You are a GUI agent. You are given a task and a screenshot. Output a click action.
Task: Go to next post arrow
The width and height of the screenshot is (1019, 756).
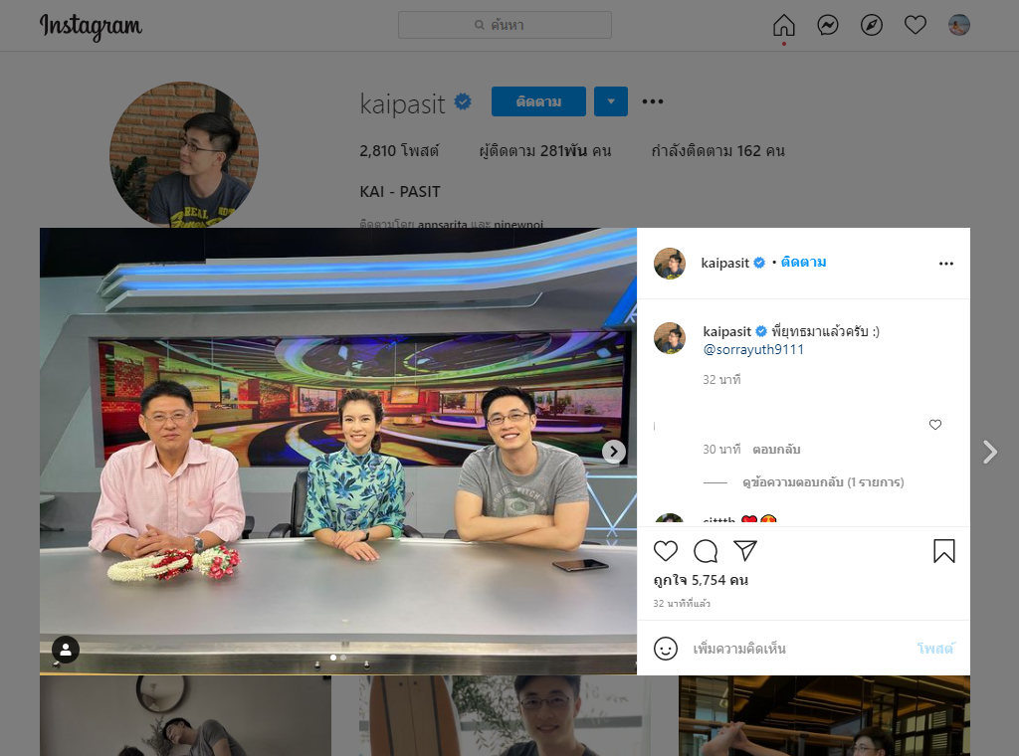coord(990,453)
